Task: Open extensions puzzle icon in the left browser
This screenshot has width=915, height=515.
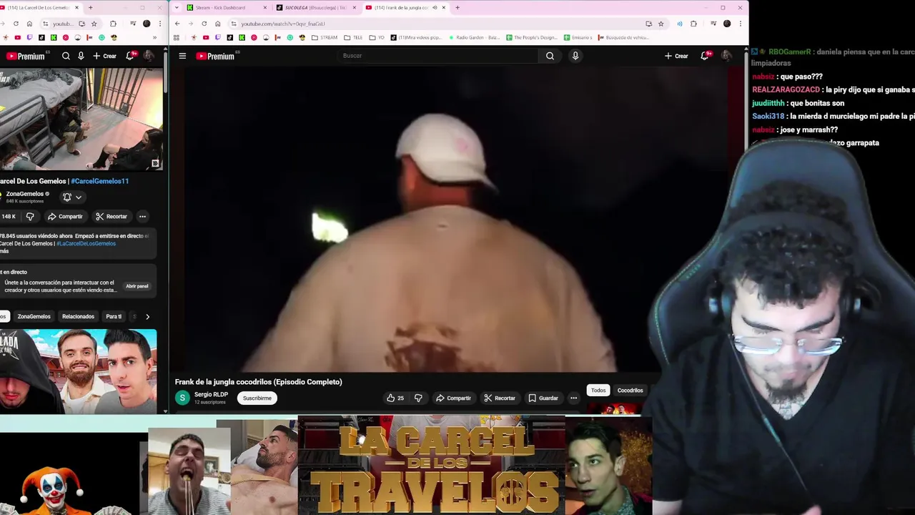Action: (113, 24)
